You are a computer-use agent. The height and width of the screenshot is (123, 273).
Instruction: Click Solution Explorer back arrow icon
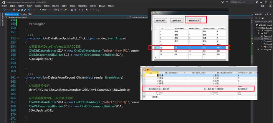point(256,18)
